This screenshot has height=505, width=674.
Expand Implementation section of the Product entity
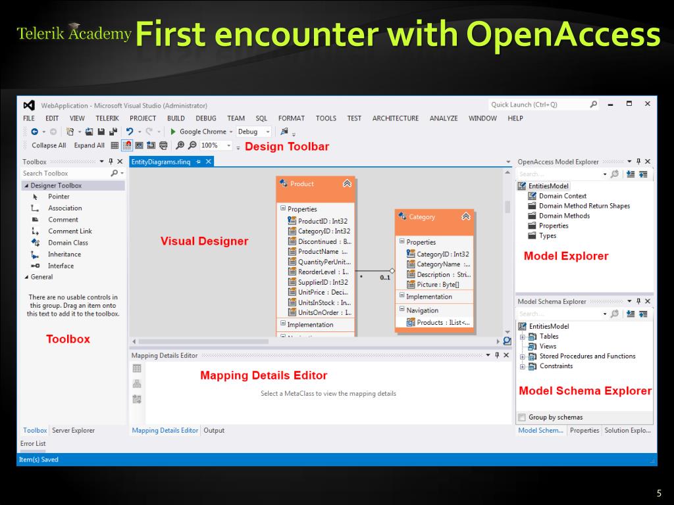tap(283, 323)
